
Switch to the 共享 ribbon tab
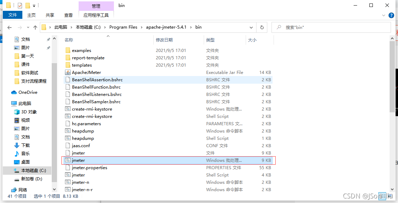pyautogui.click(x=50, y=15)
